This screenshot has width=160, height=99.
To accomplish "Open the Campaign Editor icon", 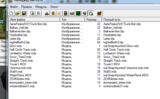I will (x=72, y=13).
